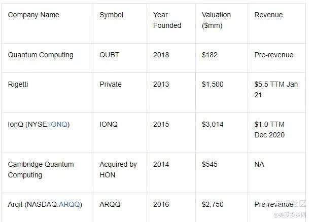Image resolution: width=312 pixels, height=222 pixels.
Task: Click the $1.0 TTM Dec 2020 cell
Action: tap(269, 129)
